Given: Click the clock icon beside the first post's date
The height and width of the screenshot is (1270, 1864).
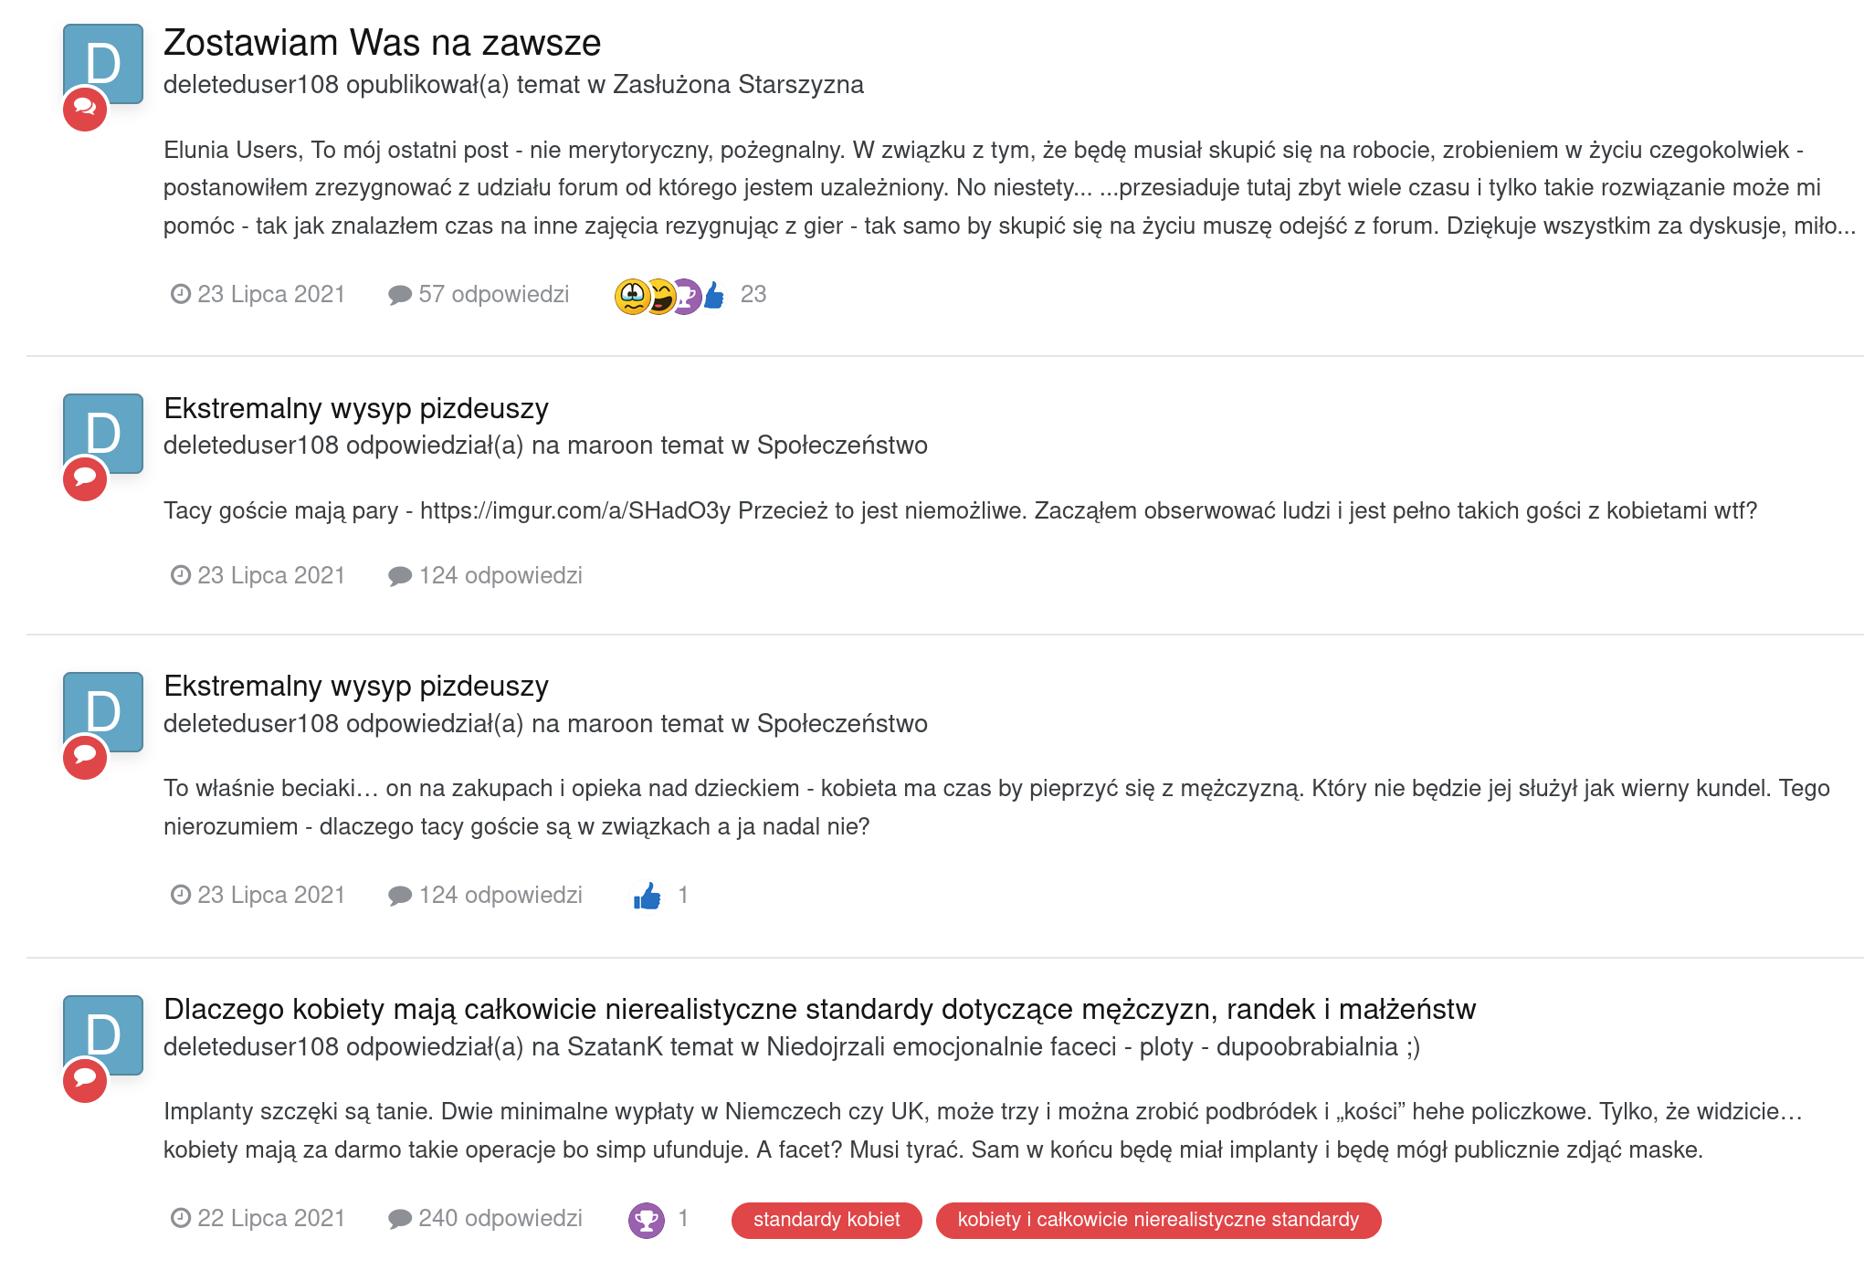Looking at the screenshot, I should (181, 294).
